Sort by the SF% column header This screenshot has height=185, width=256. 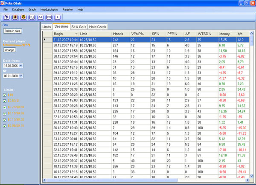158,34
